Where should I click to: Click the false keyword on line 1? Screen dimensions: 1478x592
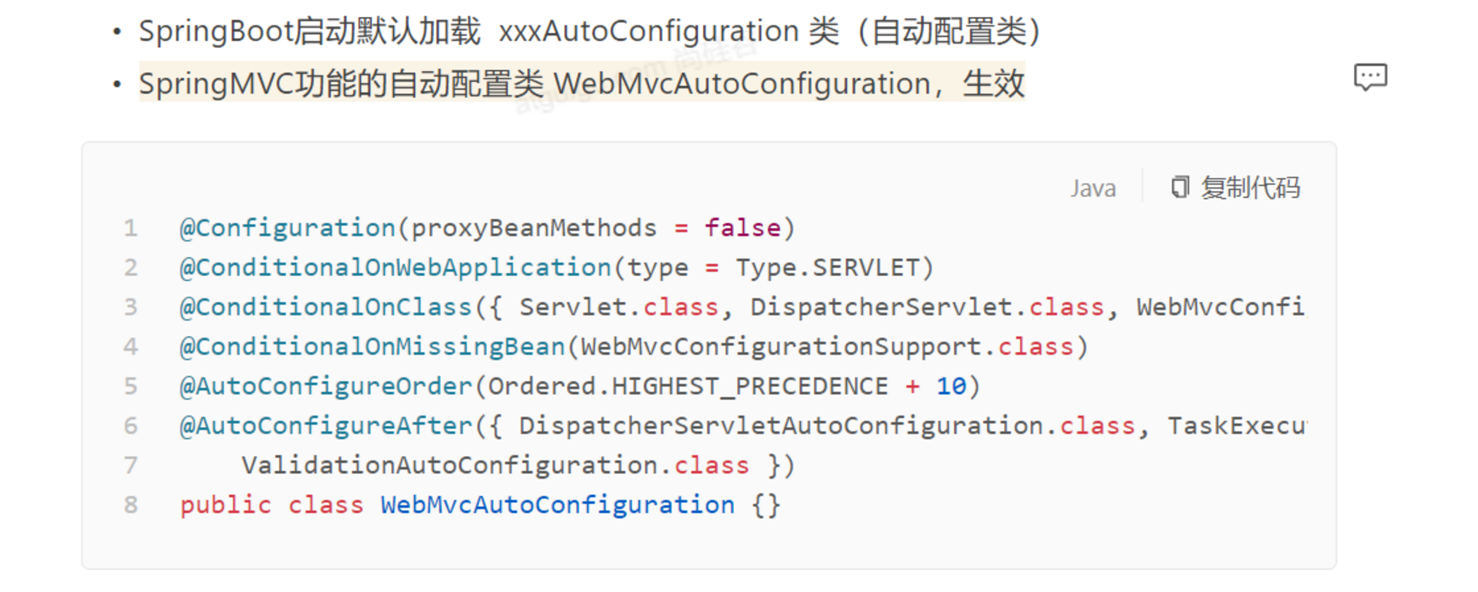pos(742,228)
